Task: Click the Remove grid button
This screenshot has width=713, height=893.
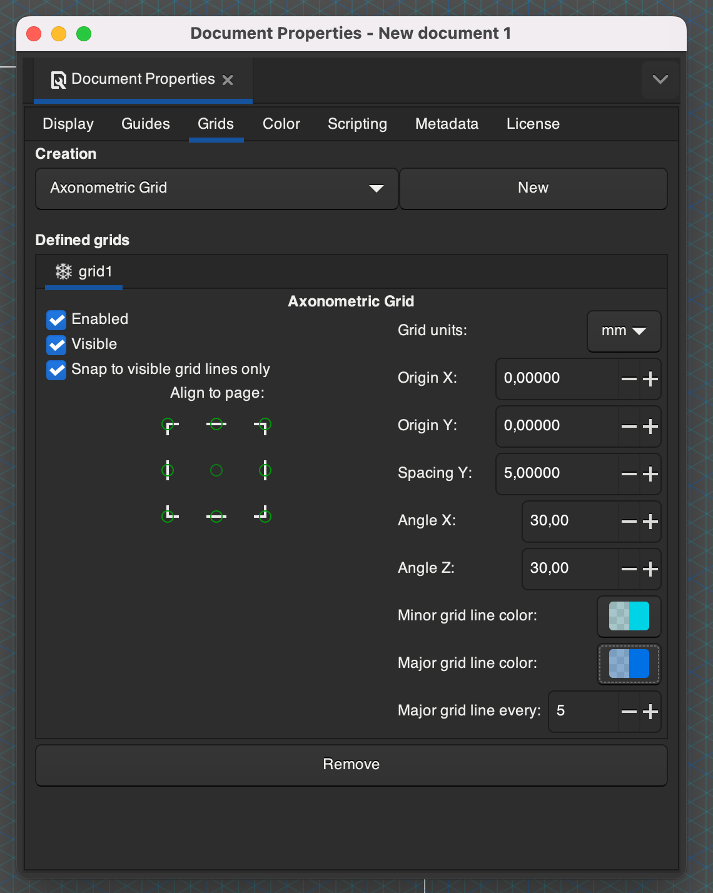Action: tap(351, 765)
